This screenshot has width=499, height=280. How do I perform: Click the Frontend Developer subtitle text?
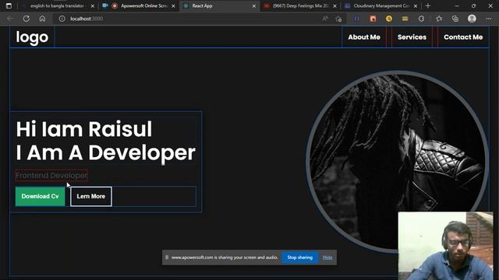pyautogui.click(x=51, y=175)
